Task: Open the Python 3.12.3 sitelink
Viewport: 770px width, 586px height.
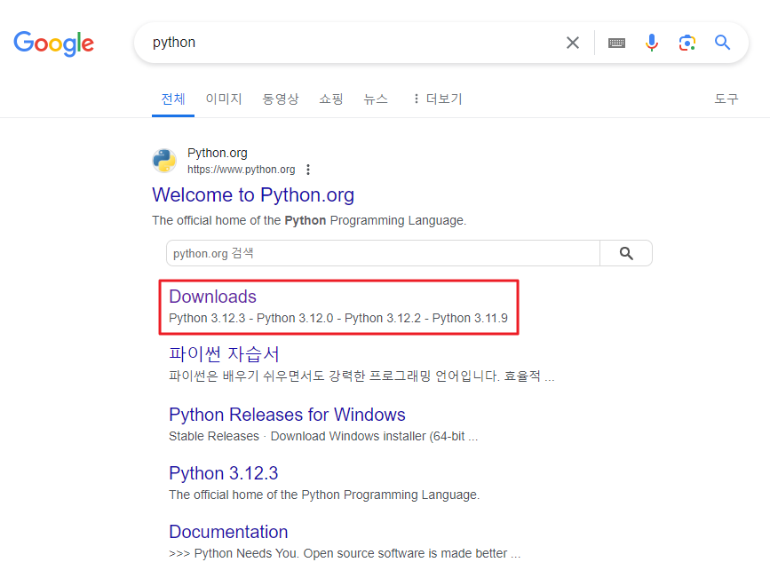Action: (x=224, y=473)
